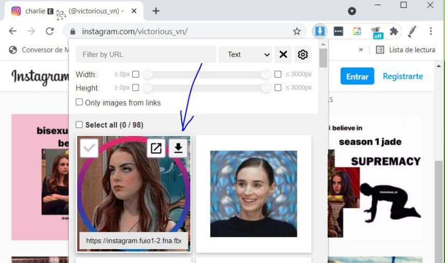The height and width of the screenshot is (263, 445).
Task: Click the Image Downloader extension icon
Action: click(x=320, y=31)
